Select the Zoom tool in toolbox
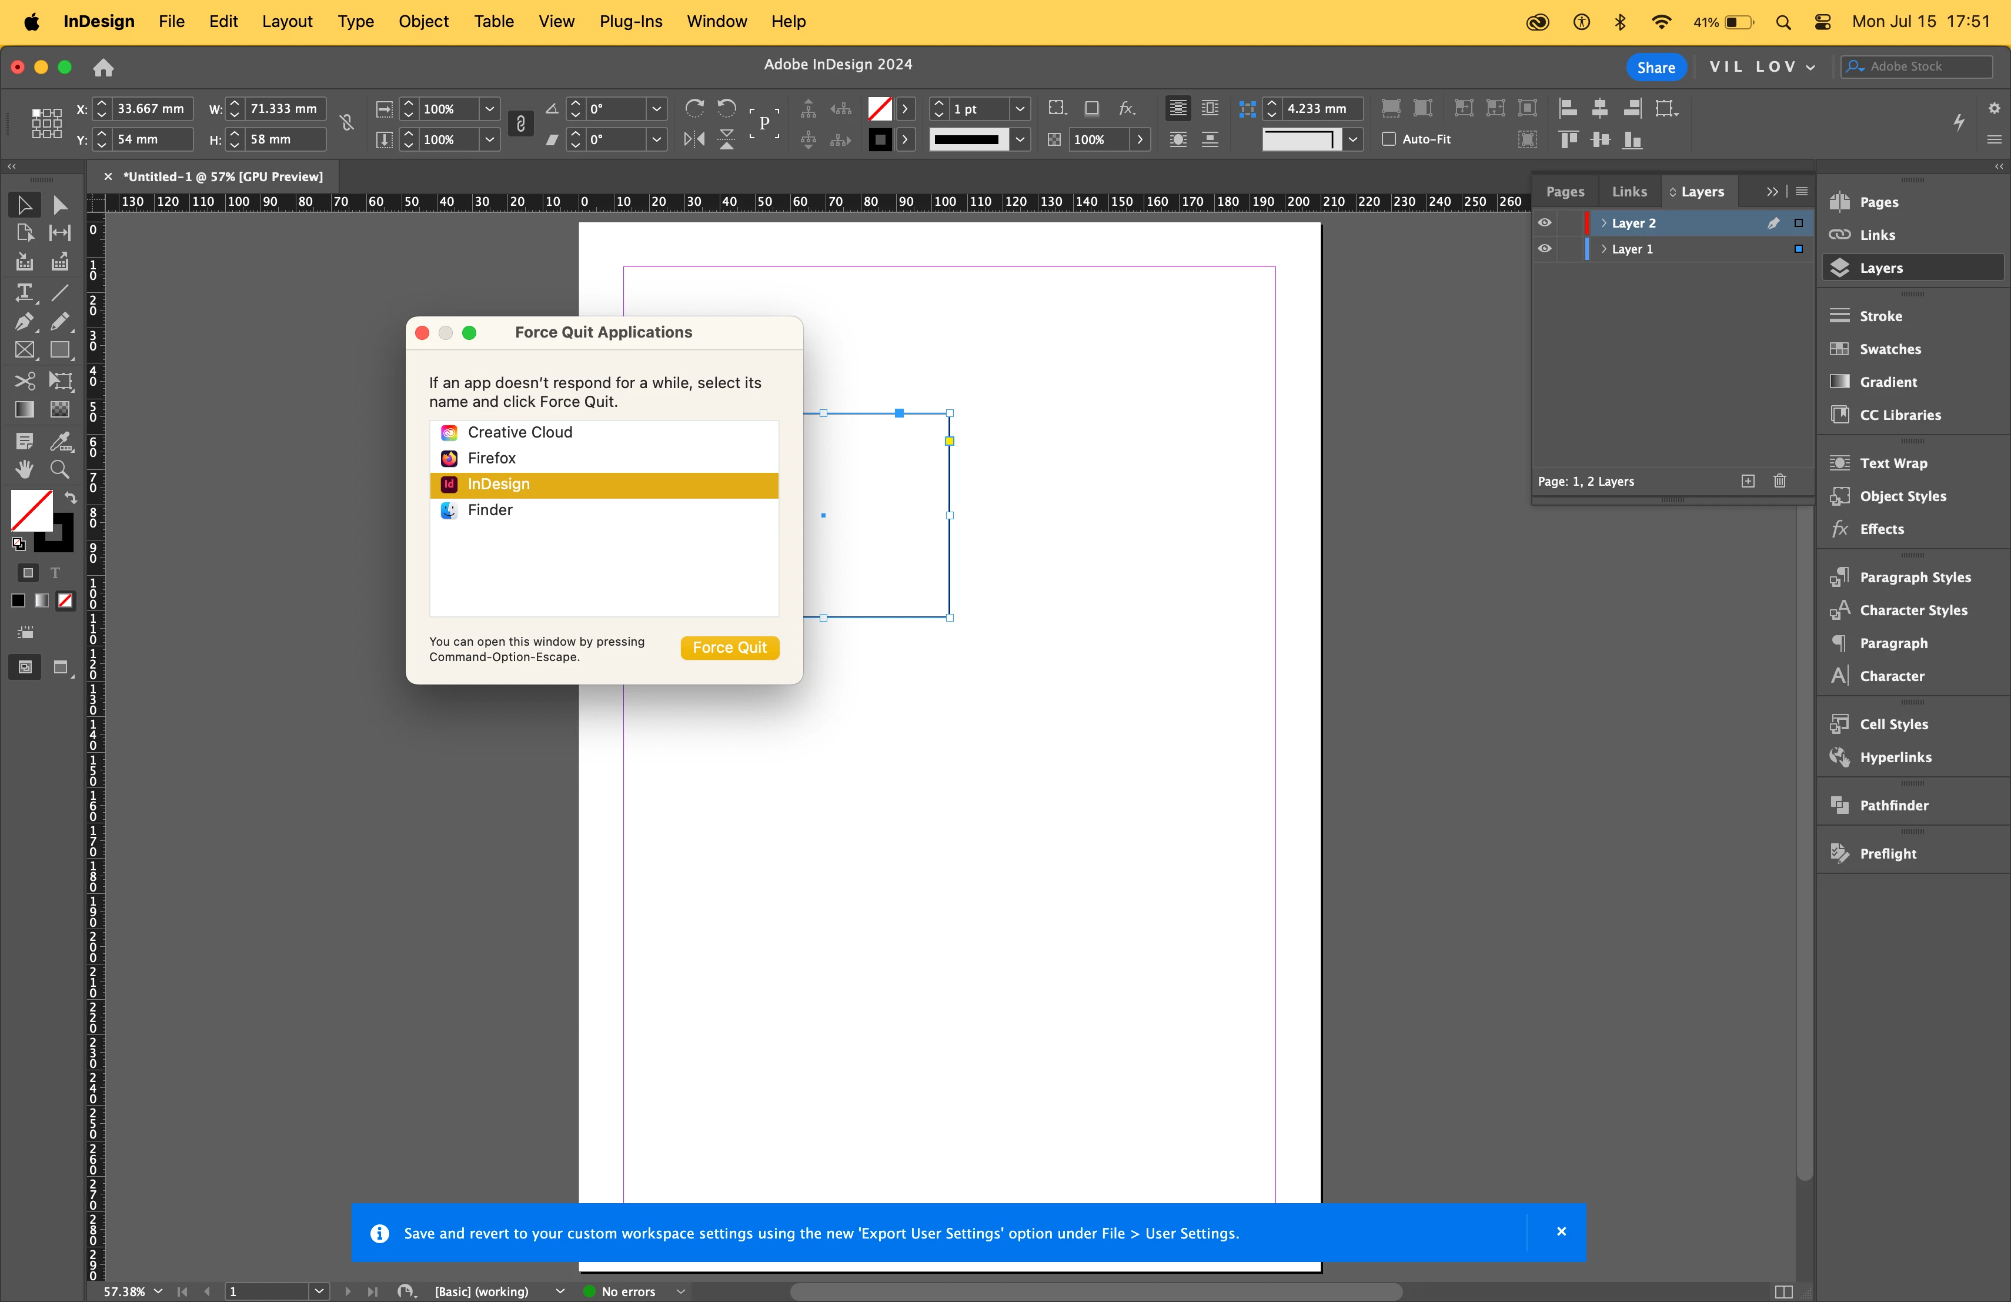This screenshot has height=1302, width=2011. point(59,470)
